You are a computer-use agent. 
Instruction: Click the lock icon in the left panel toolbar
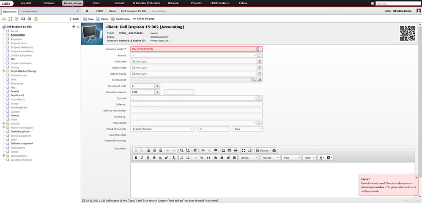(x=36, y=19)
